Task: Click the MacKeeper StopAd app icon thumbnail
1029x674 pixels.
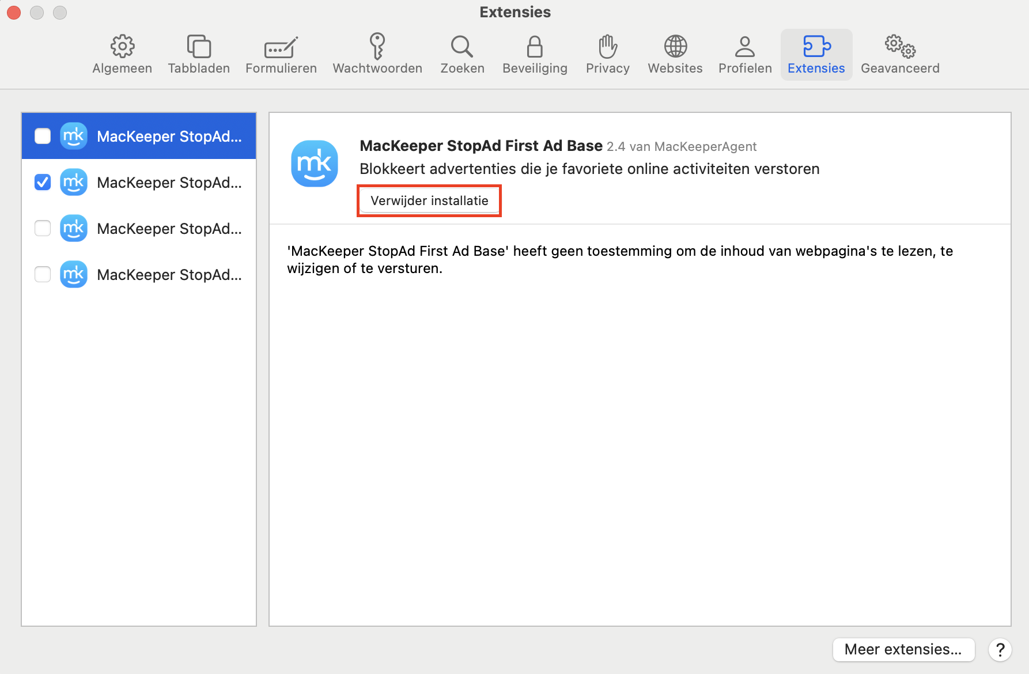Action: (315, 164)
